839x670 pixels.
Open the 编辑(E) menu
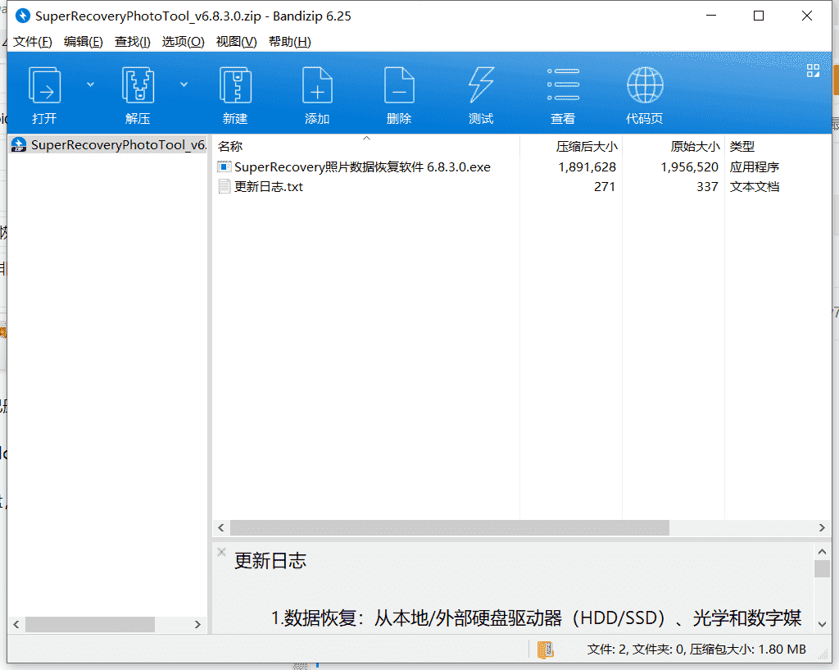[83, 42]
